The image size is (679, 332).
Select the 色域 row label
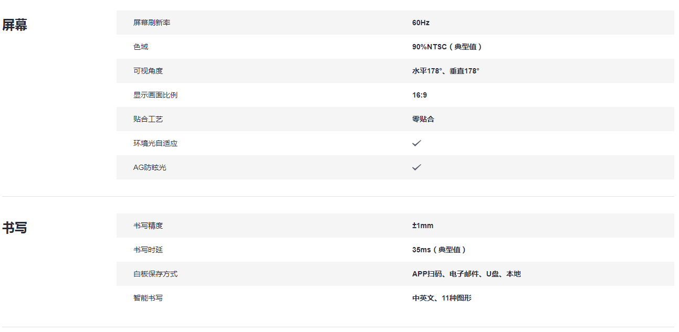coord(141,47)
